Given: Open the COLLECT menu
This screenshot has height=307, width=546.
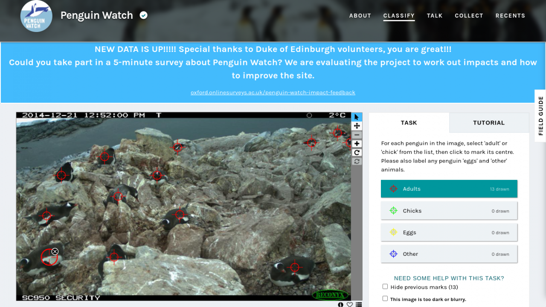Looking at the screenshot, I should (x=469, y=16).
